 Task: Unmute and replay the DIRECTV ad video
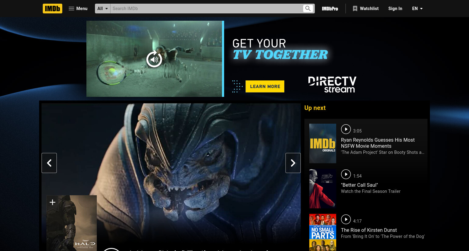coord(154,59)
